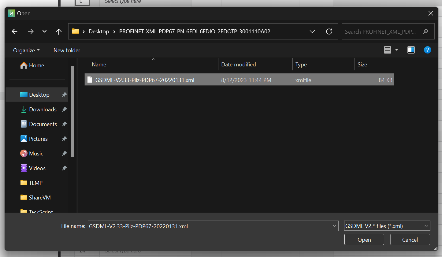Click the folder icon in address bar

(76, 31)
